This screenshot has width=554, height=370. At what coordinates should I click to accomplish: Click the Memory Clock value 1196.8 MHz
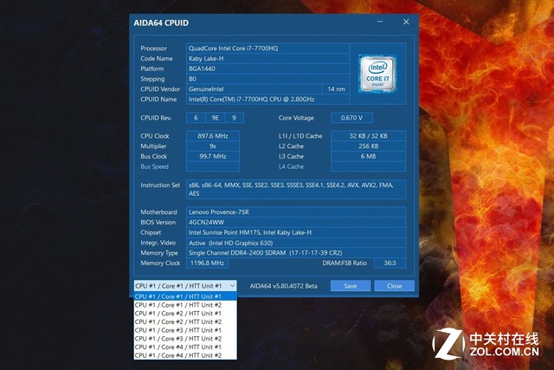coord(207,263)
